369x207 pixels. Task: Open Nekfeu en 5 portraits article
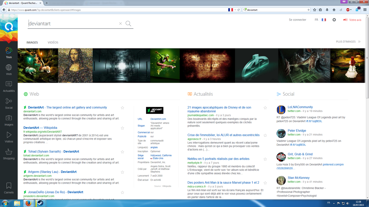(x=219, y=159)
